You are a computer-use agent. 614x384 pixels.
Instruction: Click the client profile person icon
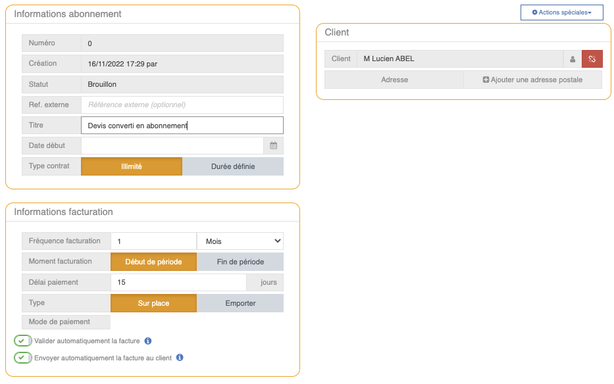572,59
